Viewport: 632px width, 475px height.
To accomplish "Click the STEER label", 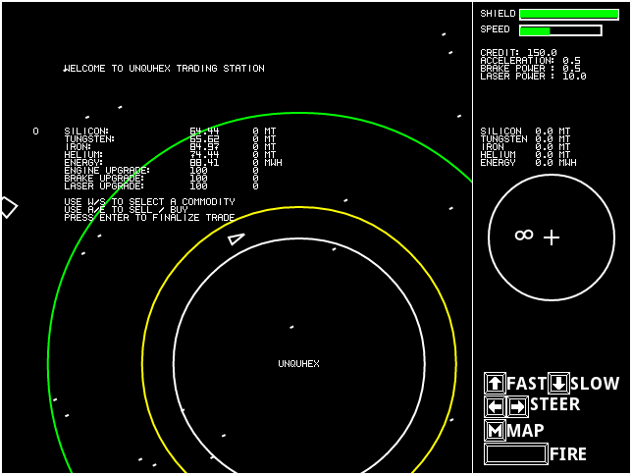I will tap(555, 404).
